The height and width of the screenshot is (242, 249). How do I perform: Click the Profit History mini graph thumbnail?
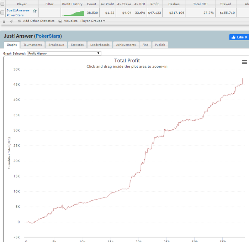[x=73, y=13]
